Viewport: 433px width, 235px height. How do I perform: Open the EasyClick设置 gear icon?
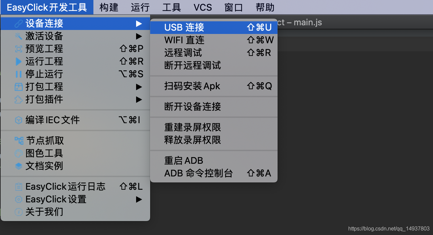tap(18, 199)
